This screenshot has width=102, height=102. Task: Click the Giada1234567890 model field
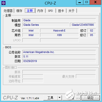point(83,25)
